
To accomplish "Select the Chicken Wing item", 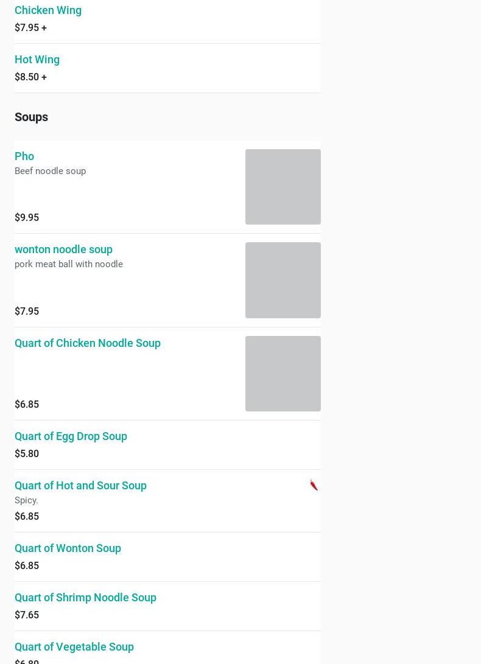I will click(48, 10).
